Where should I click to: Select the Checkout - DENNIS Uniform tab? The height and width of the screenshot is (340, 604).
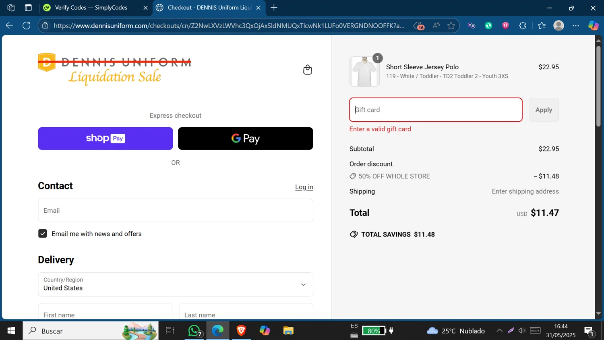coord(209,8)
